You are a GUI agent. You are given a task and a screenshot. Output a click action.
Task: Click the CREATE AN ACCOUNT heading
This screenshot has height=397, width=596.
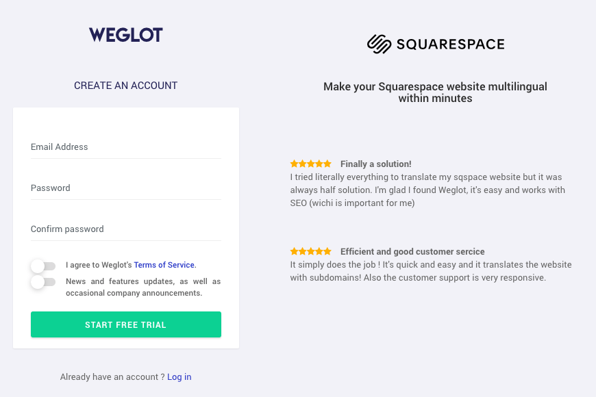pos(126,86)
